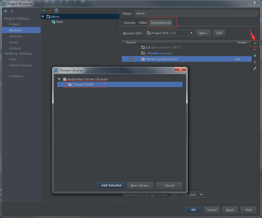The image size is (262, 218).
Task: Select Maven: junit:junit:3.8.1 dependency
Action: point(186,59)
